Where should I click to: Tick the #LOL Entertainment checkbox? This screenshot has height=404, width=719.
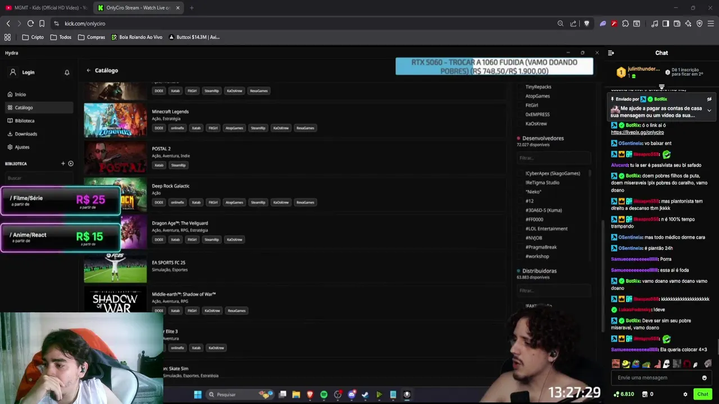[x=520, y=228]
